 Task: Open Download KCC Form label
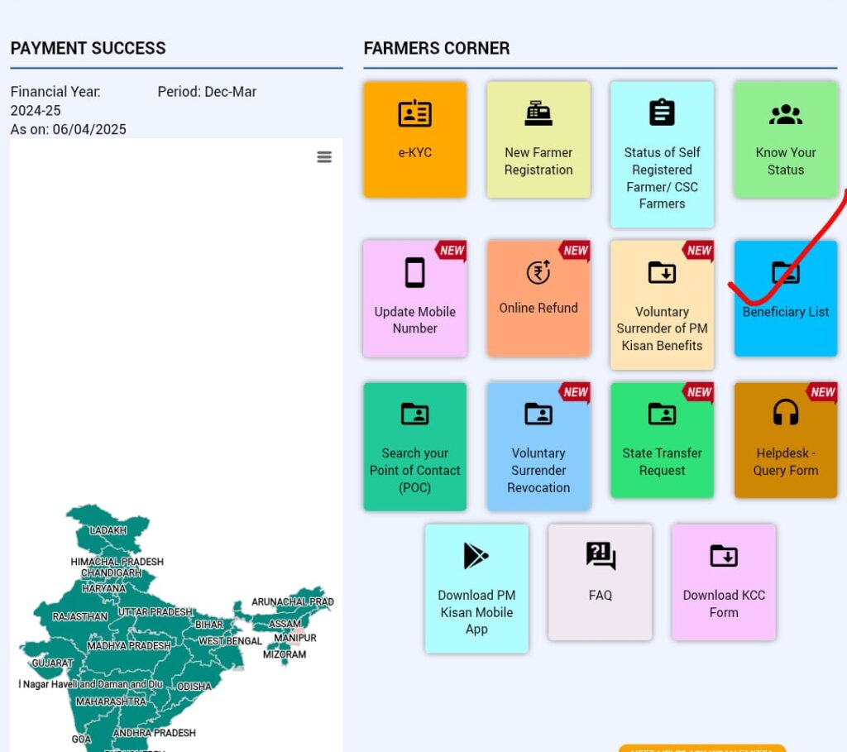724,603
